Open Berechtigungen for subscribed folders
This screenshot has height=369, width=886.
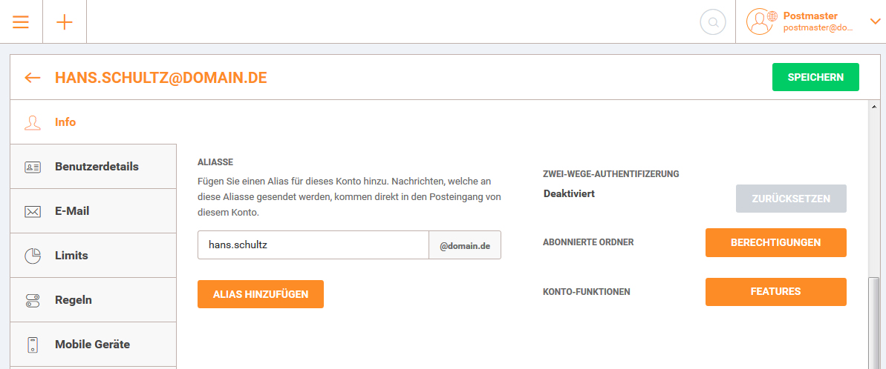pos(775,243)
